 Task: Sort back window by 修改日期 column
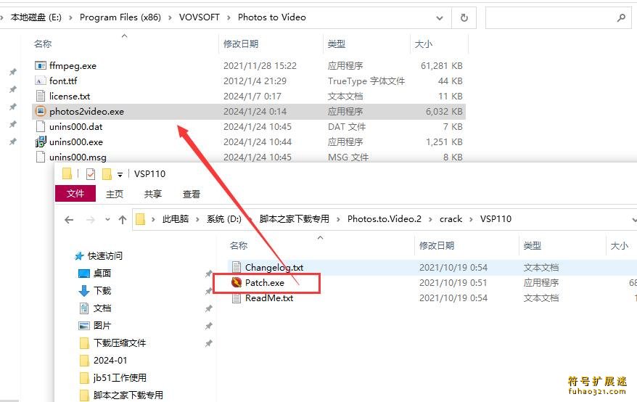click(x=241, y=44)
